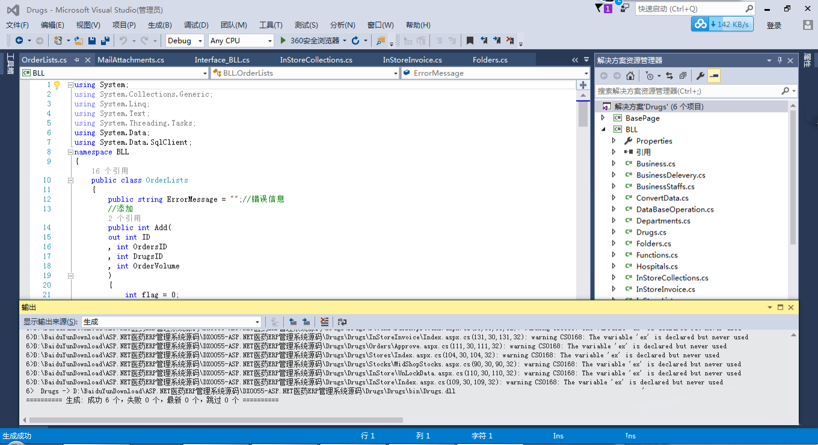Start debugging with green play icon
Image resolution: width=818 pixels, height=445 pixels.
point(284,40)
